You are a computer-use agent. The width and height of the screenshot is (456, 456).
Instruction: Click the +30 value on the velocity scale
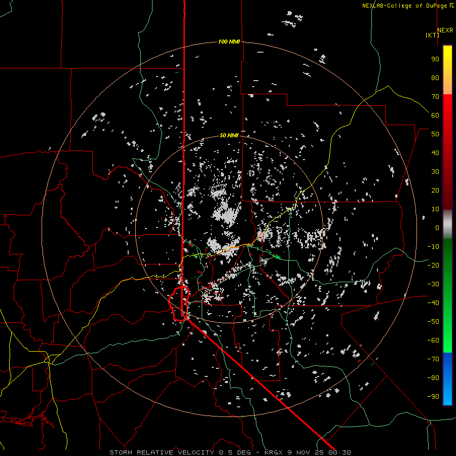coord(435,172)
